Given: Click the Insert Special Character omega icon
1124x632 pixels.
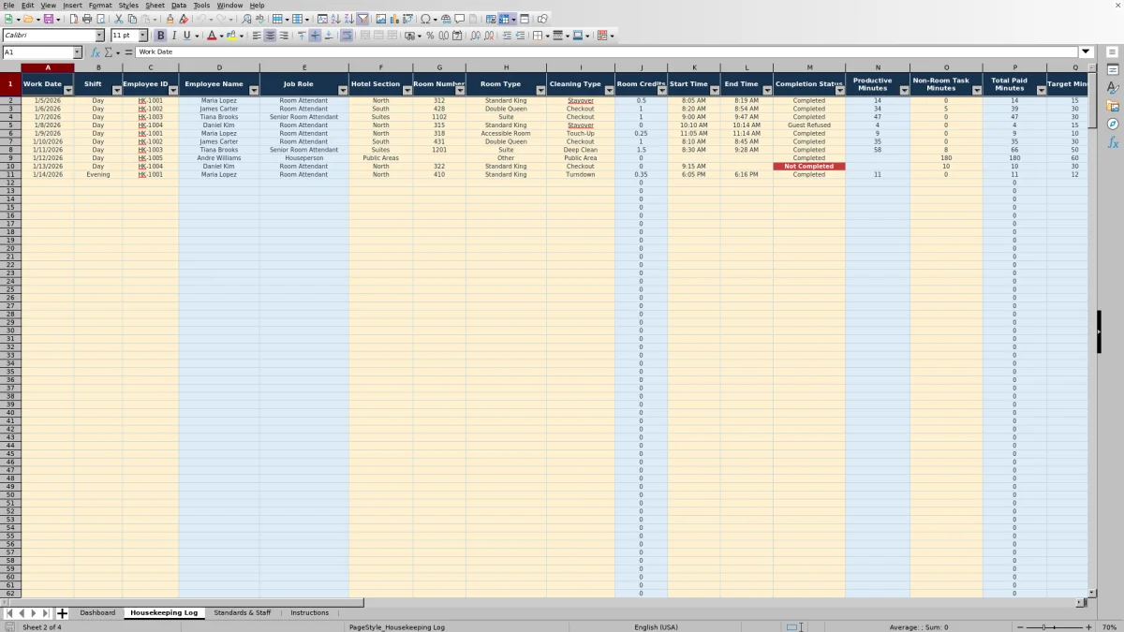Looking at the screenshot, I should tap(425, 19).
